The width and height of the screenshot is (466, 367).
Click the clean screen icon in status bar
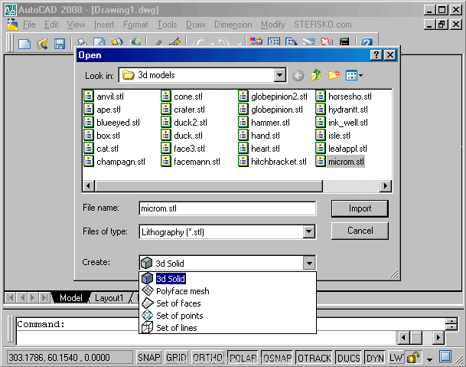(x=445, y=356)
